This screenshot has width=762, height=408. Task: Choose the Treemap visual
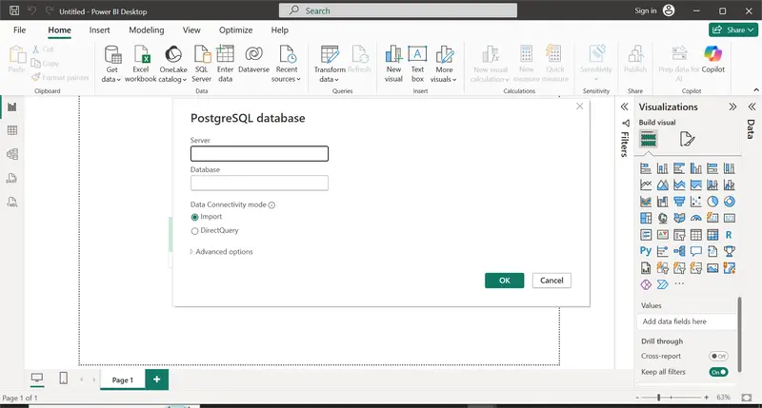[646, 218]
